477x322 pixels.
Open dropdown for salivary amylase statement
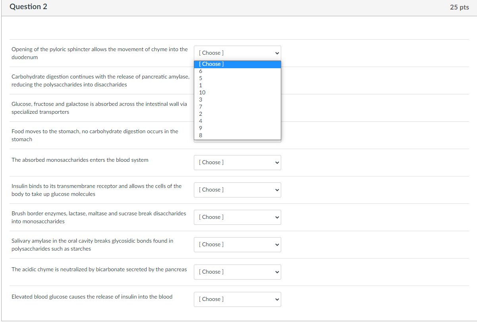(x=237, y=244)
